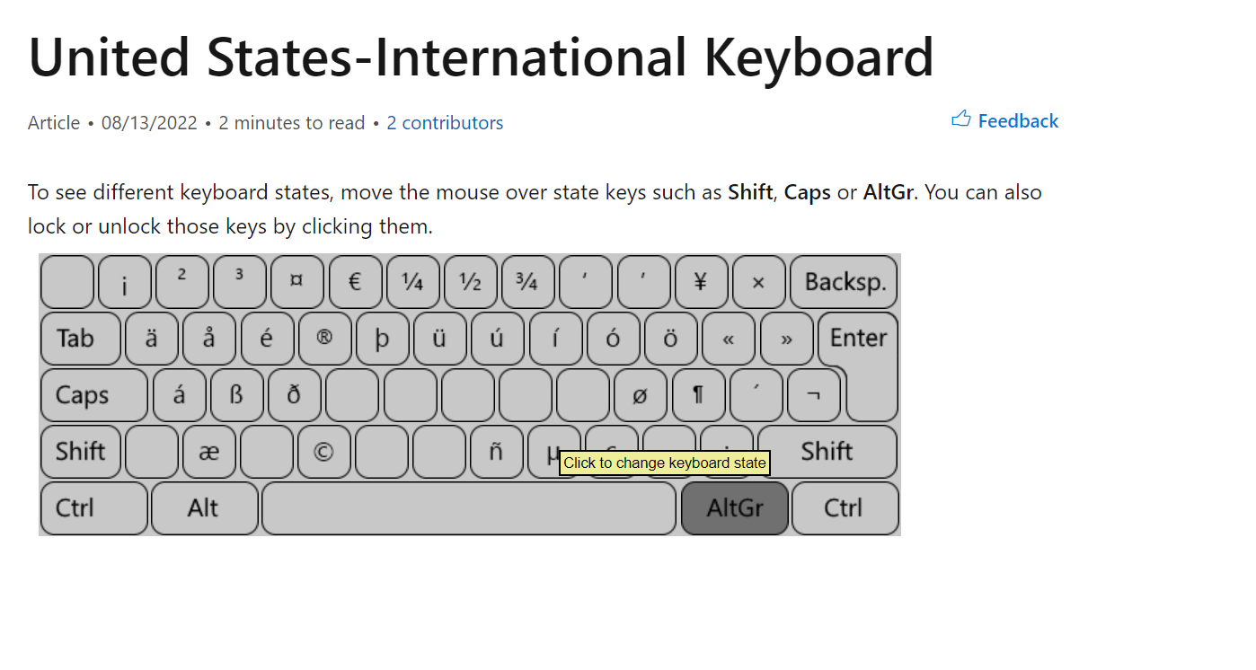The width and height of the screenshot is (1256, 670).
Task: Lock the left Shift key
Action: 79,452
